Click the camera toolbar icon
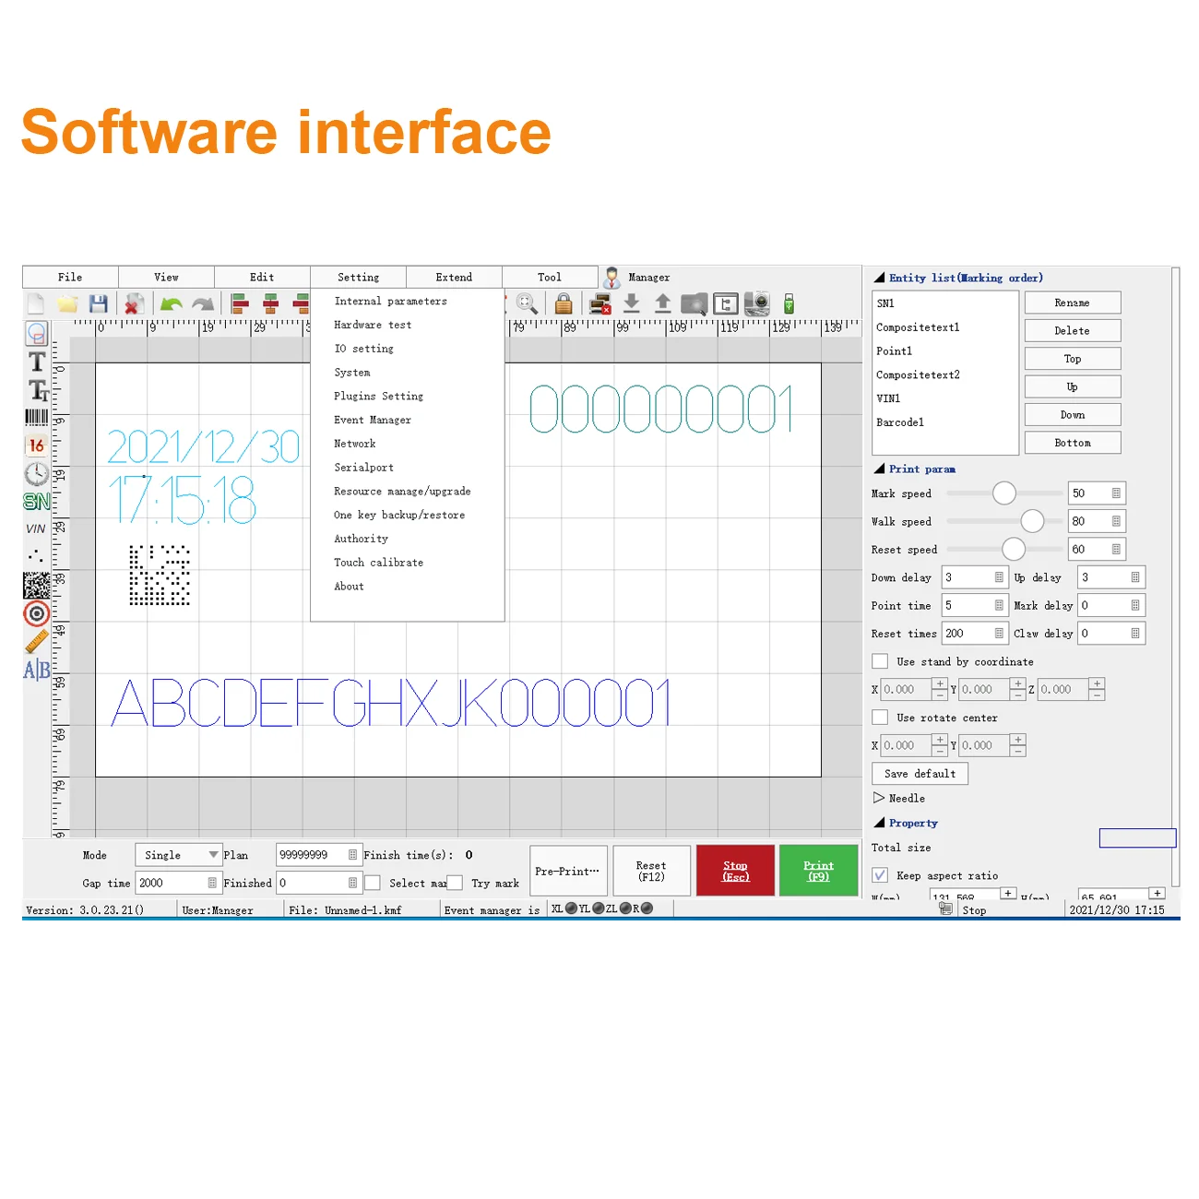This screenshot has width=1199, height=1199. click(x=757, y=303)
